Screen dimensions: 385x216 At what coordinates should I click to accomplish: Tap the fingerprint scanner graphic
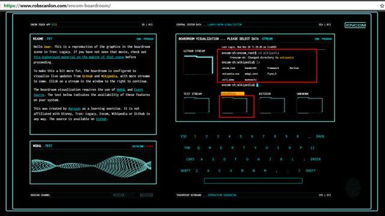[353, 188]
